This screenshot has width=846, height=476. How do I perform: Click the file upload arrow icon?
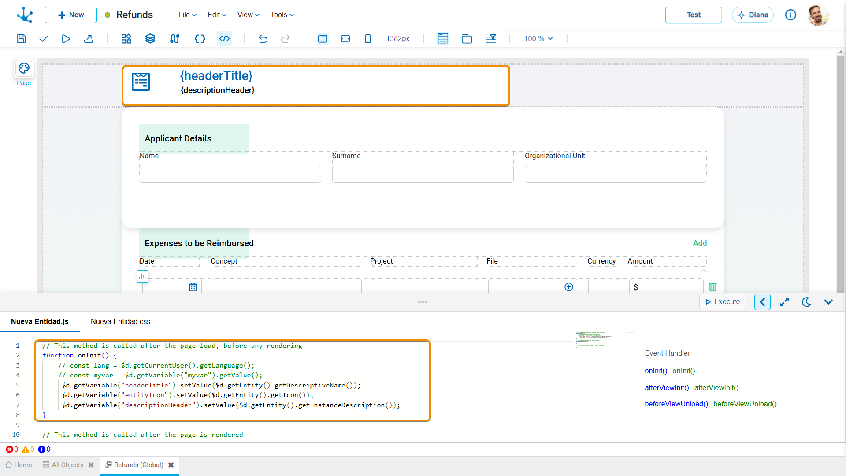(x=569, y=287)
